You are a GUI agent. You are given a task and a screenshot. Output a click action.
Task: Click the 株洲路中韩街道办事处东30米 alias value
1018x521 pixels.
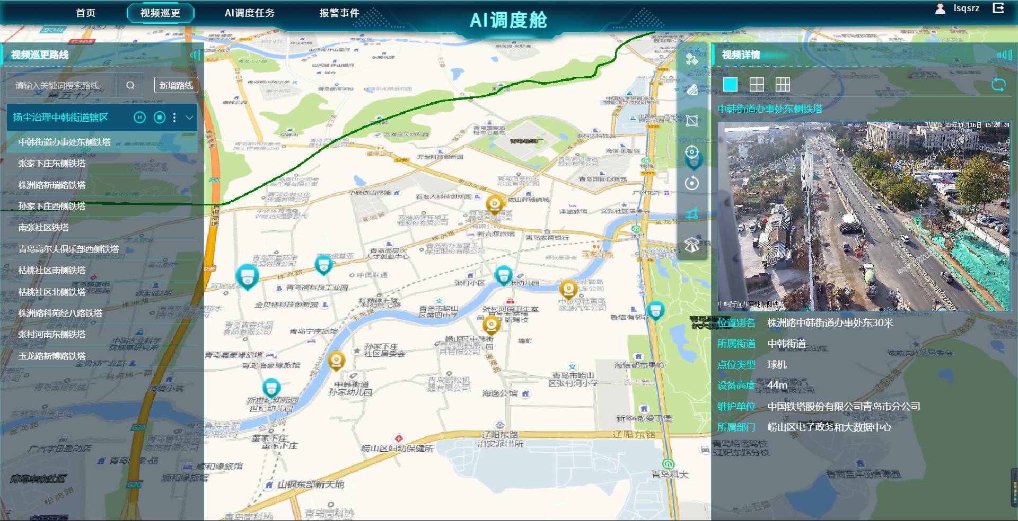click(830, 322)
